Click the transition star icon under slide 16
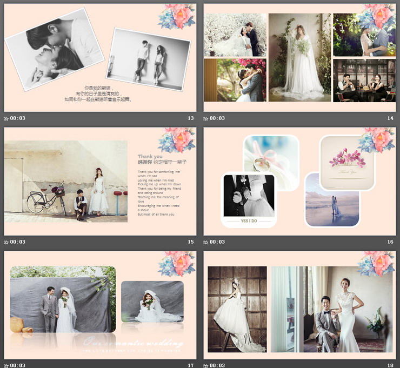The width and height of the screenshot is (400, 368). tap(206, 242)
